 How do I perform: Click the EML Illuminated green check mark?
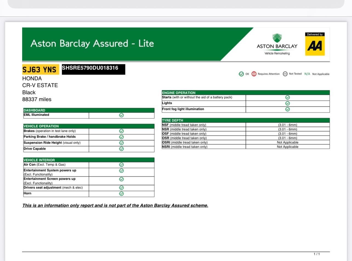(x=121, y=115)
